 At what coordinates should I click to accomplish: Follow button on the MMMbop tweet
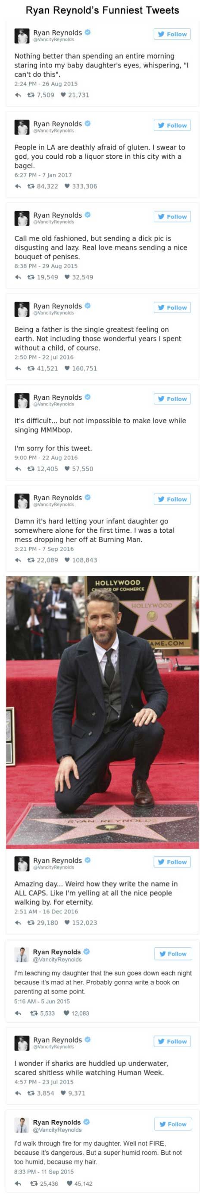(x=172, y=399)
